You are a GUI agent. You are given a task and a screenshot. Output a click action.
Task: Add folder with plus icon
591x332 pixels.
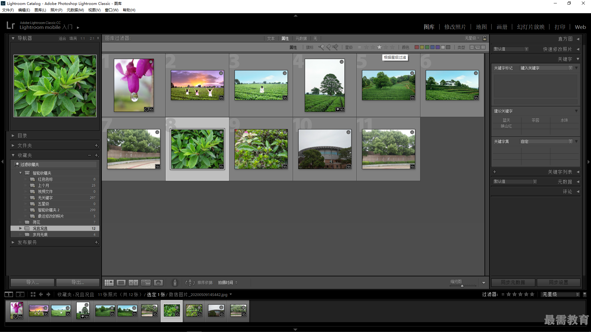pos(96,145)
